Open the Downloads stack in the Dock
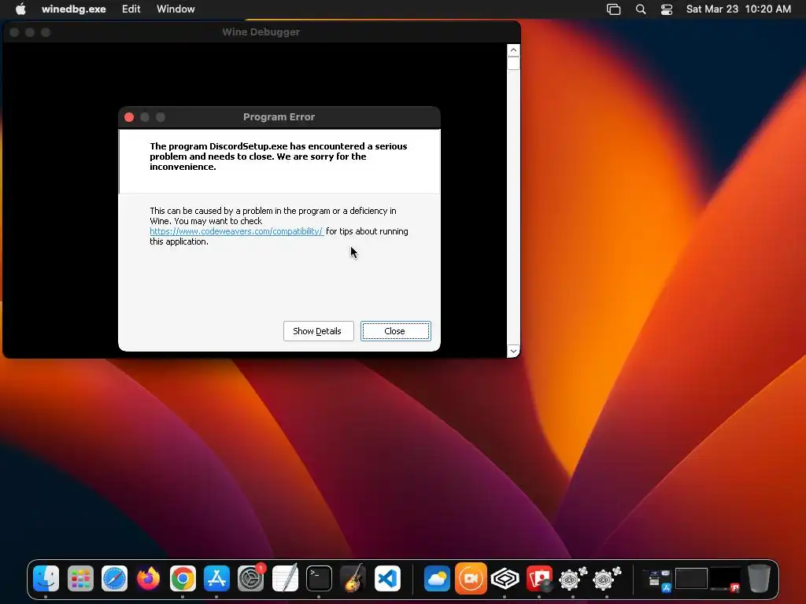The image size is (806, 604). click(658, 580)
